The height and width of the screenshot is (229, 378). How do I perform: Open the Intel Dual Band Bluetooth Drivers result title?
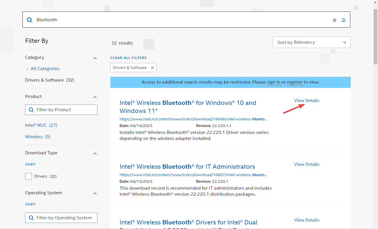click(x=188, y=224)
